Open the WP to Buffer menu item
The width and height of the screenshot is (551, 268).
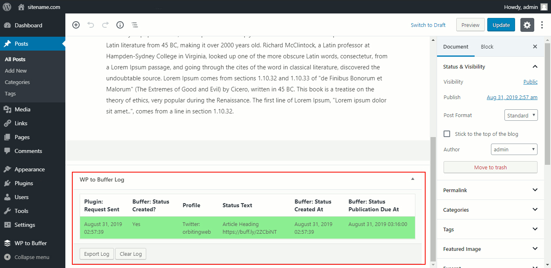[x=33, y=243]
